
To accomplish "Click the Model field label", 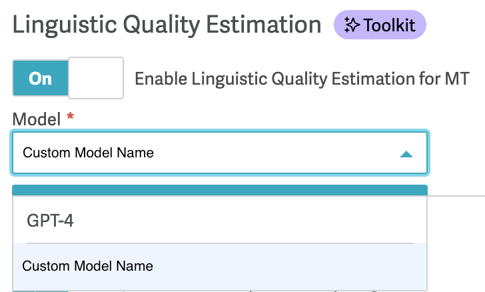I will point(37,119).
